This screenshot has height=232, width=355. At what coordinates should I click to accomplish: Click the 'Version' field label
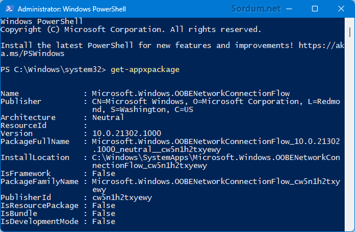pos(17,134)
